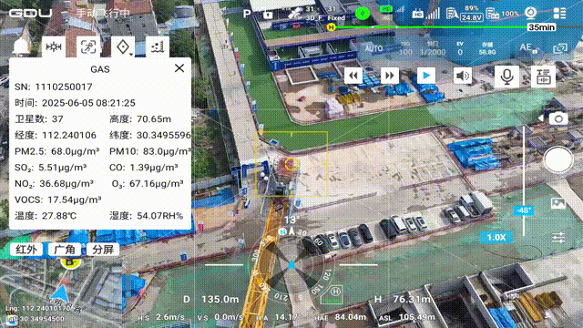The height and width of the screenshot is (328, 583).
Task: Activate the microphone icon
Action: click(x=506, y=77)
